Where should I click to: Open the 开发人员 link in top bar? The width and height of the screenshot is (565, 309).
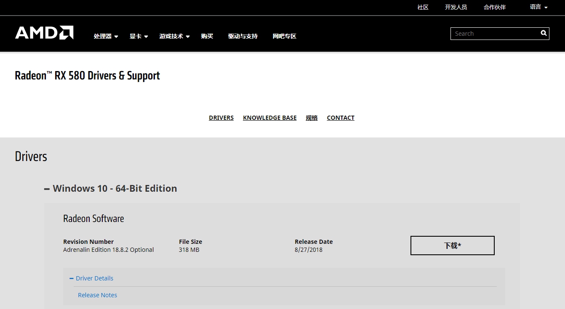coord(456,7)
